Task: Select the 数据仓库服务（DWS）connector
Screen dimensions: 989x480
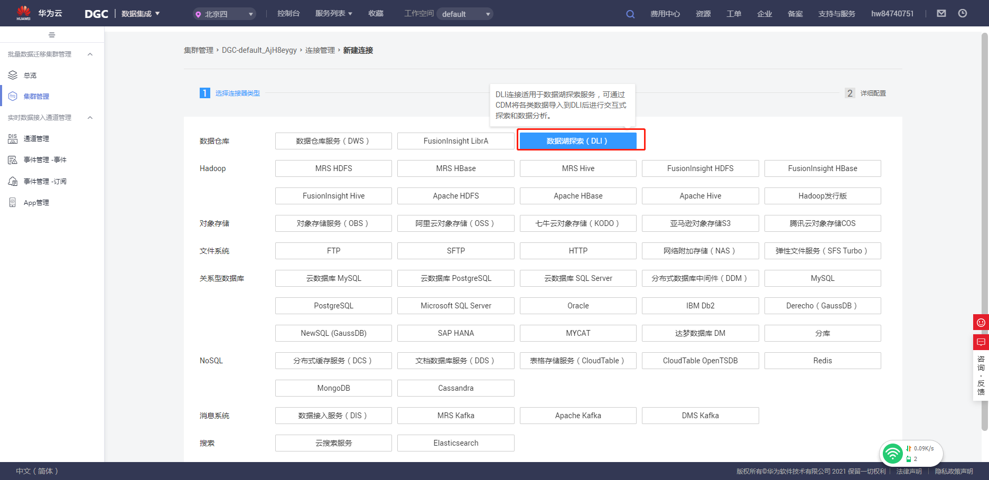Action: coord(333,141)
